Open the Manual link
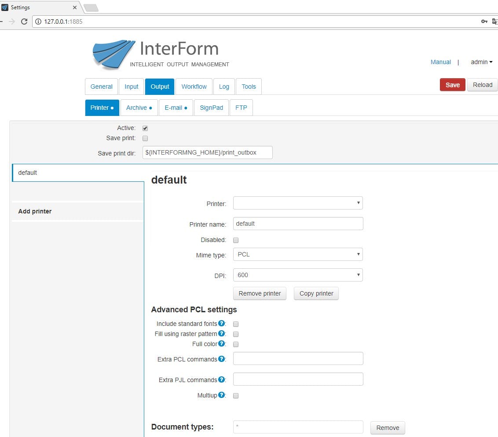This screenshot has height=437, width=498. point(440,62)
